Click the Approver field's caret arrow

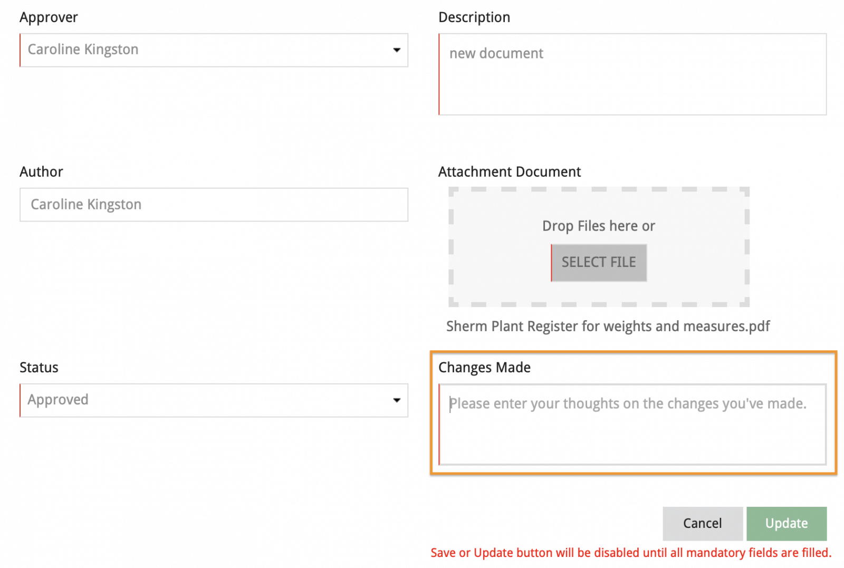pyautogui.click(x=397, y=50)
